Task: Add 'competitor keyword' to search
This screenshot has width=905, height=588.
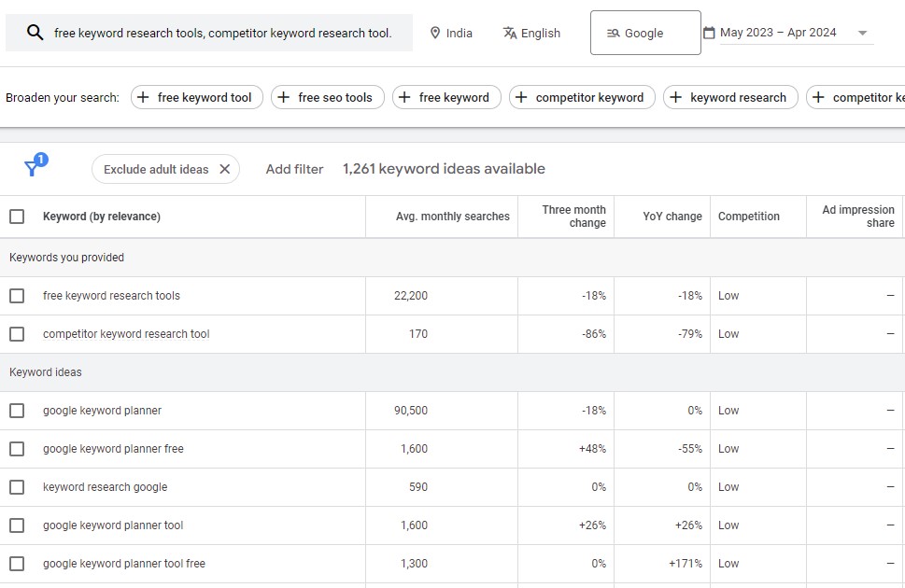Action: point(582,97)
